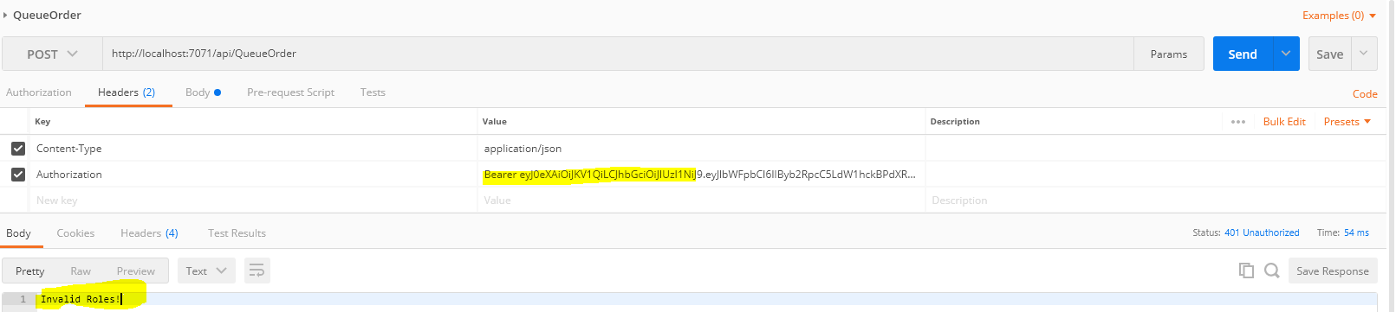
Task: Copy response body with the copy icon
Action: pyautogui.click(x=1246, y=271)
